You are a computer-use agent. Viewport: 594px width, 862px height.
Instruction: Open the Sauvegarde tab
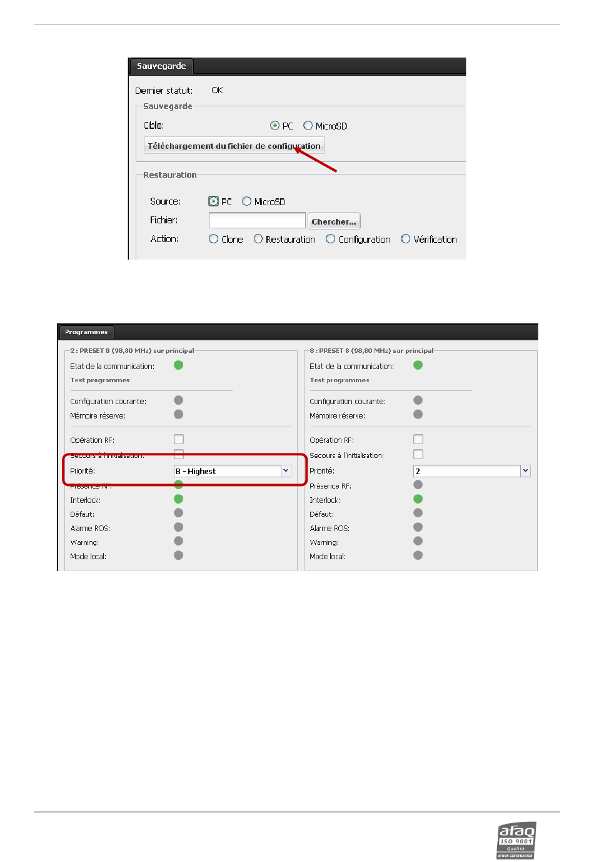161,66
